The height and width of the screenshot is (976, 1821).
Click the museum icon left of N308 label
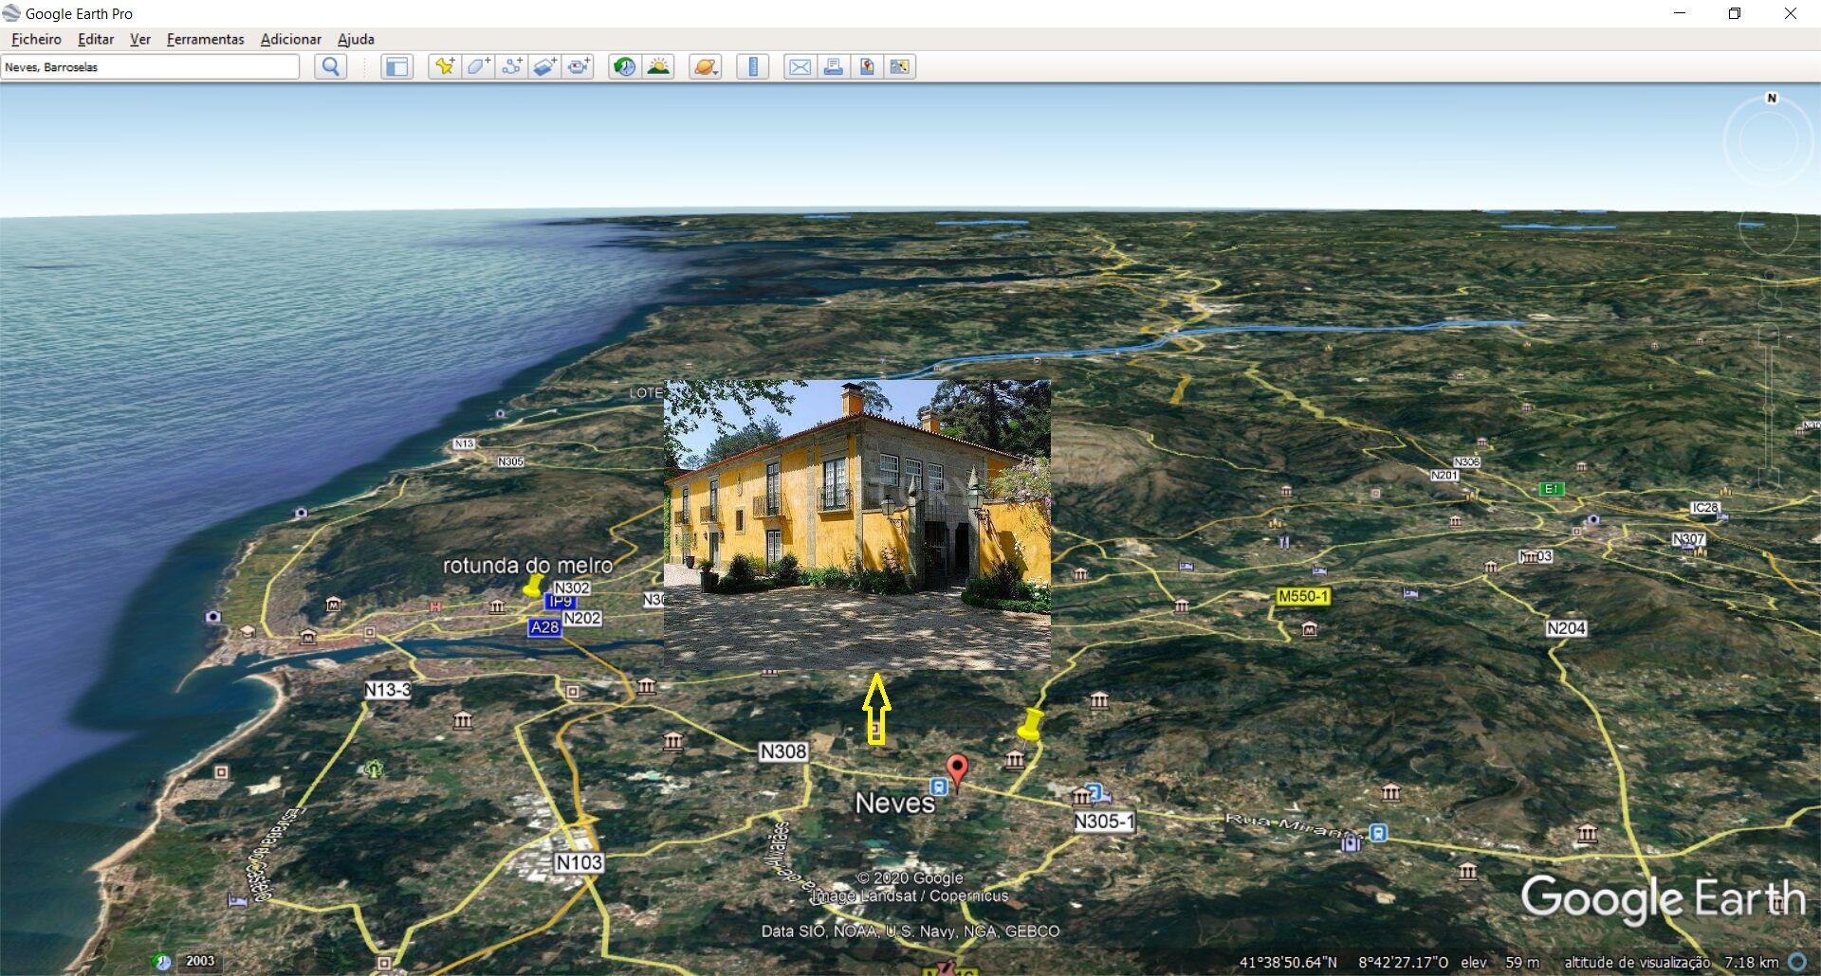[672, 741]
